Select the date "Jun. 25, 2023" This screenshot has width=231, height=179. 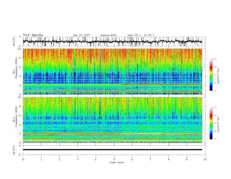(81, 35)
